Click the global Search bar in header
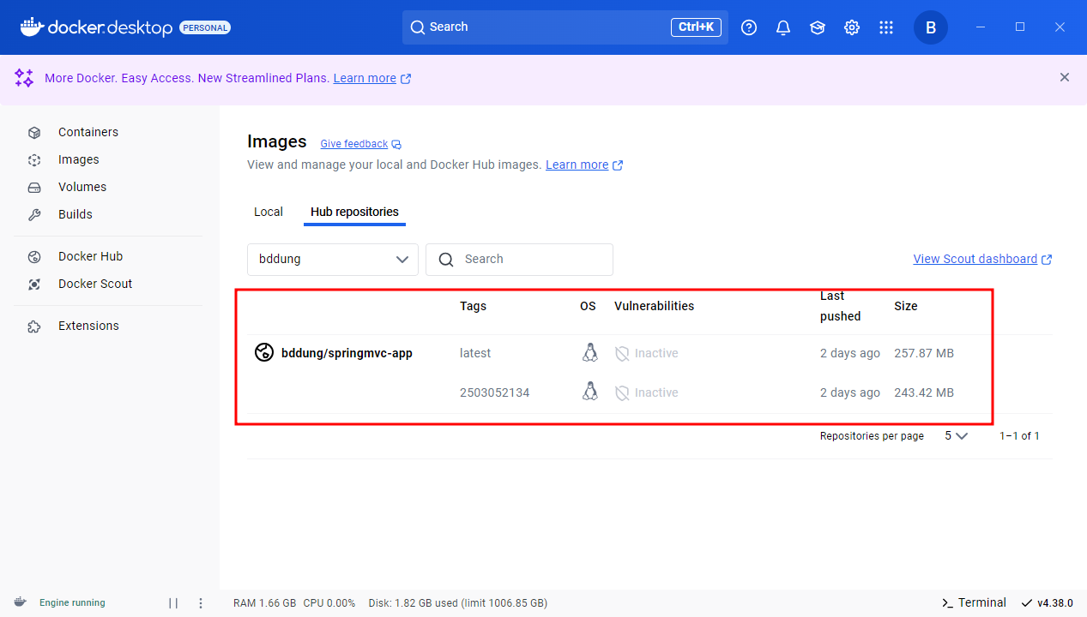The image size is (1087, 617). (x=565, y=27)
